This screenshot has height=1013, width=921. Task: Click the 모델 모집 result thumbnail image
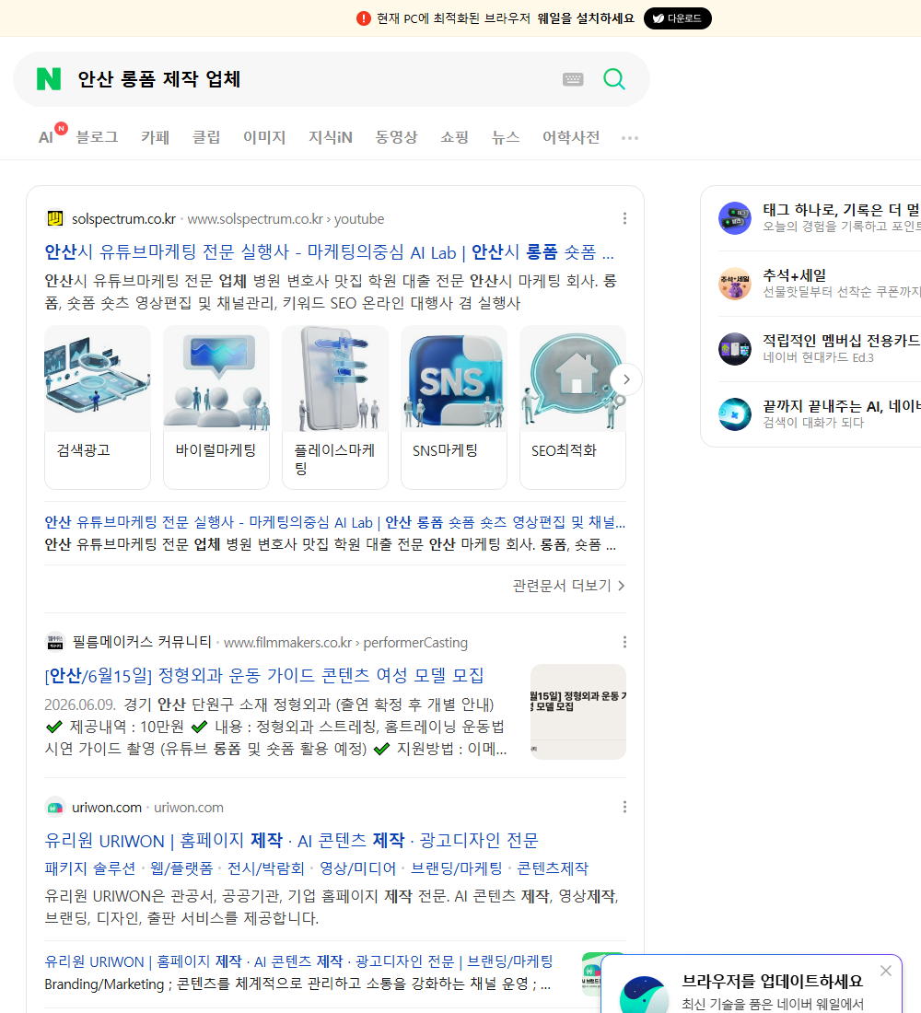coord(577,711)
